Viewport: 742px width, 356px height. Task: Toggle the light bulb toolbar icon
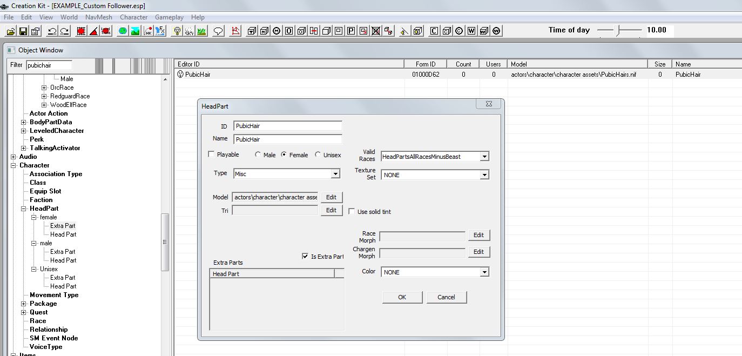(177, 31)
